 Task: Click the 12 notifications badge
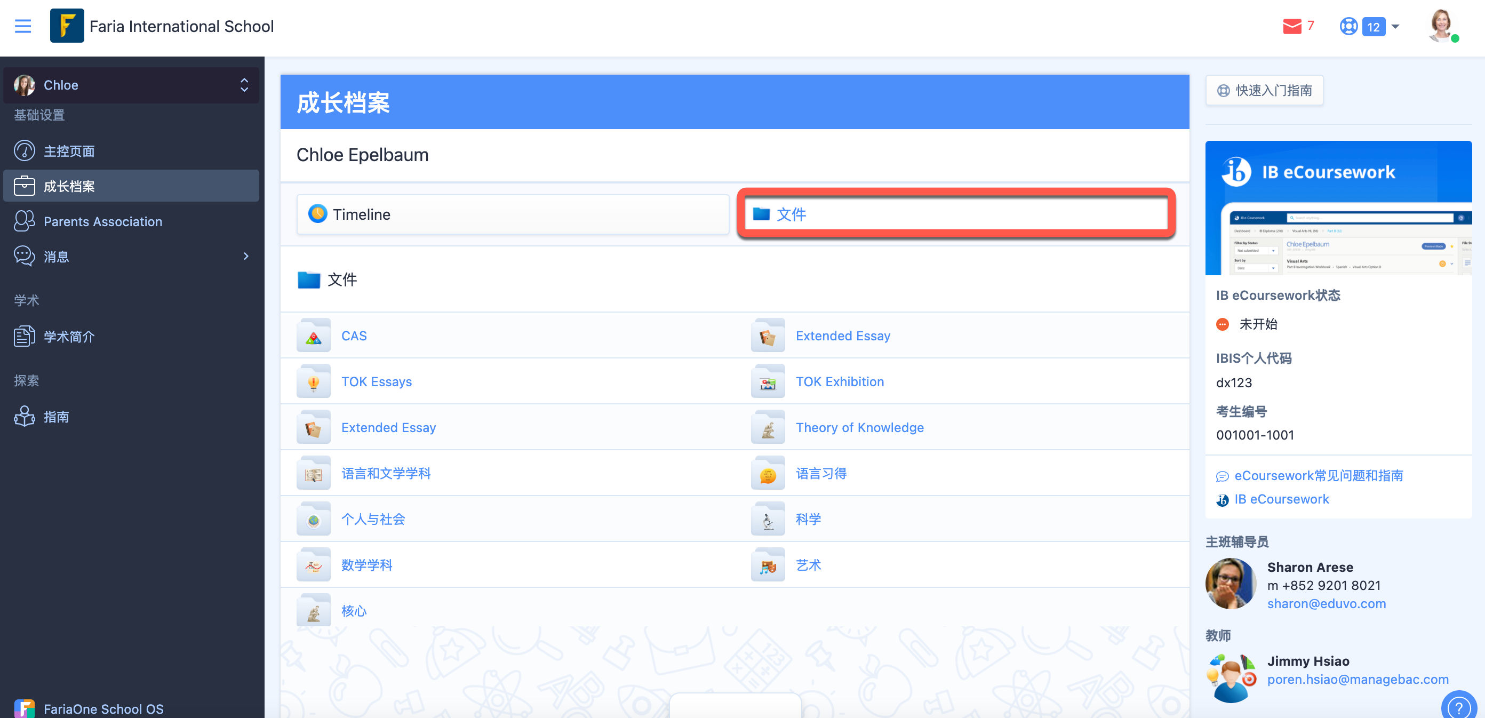[1374, 27]
